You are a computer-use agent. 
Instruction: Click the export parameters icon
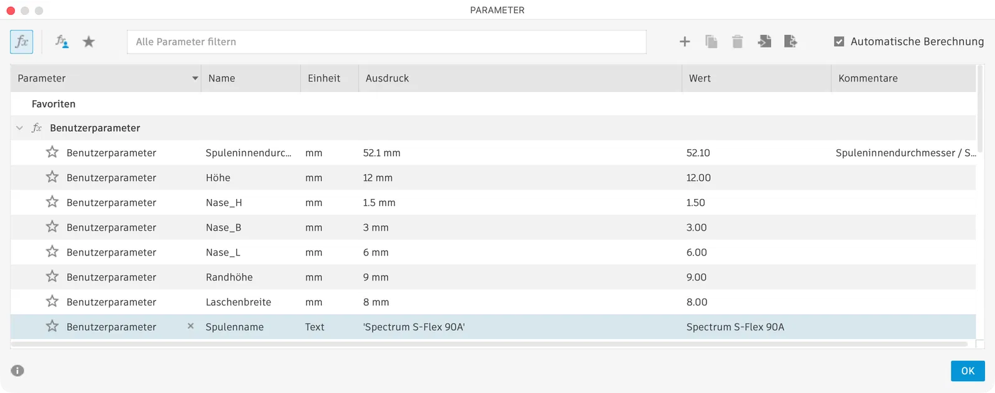[790, 42]
